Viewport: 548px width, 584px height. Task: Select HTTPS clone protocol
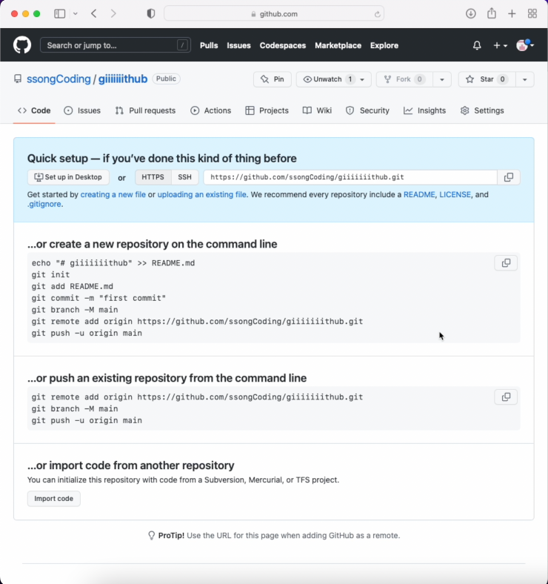pos(153,177)
